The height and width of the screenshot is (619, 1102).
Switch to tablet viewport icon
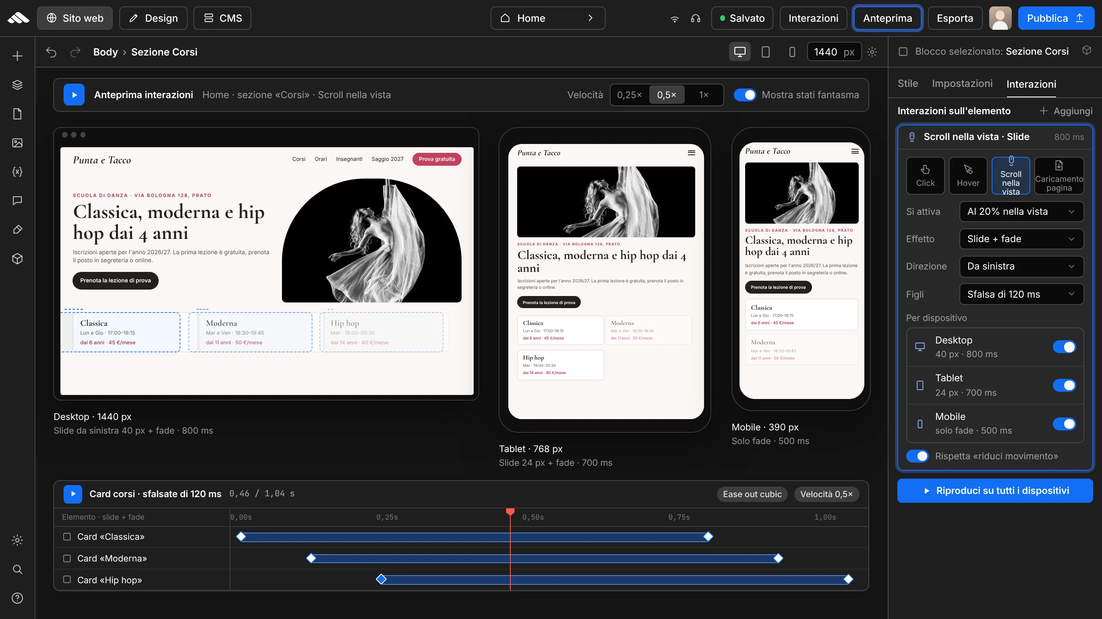pos(766,52)
